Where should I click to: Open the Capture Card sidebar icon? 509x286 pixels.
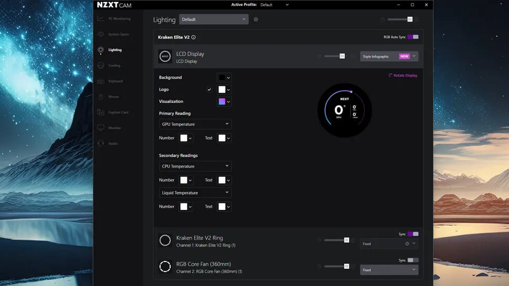click(x=101, y=112)
